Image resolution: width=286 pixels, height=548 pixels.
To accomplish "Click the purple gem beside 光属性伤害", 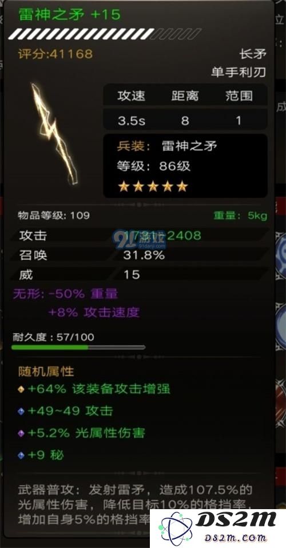I will click(x=21, y=433).
